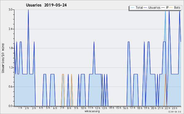This screenshot has width=184, height=114.
Task: Click the 18 h x-axis label
Action: [140, 108]
